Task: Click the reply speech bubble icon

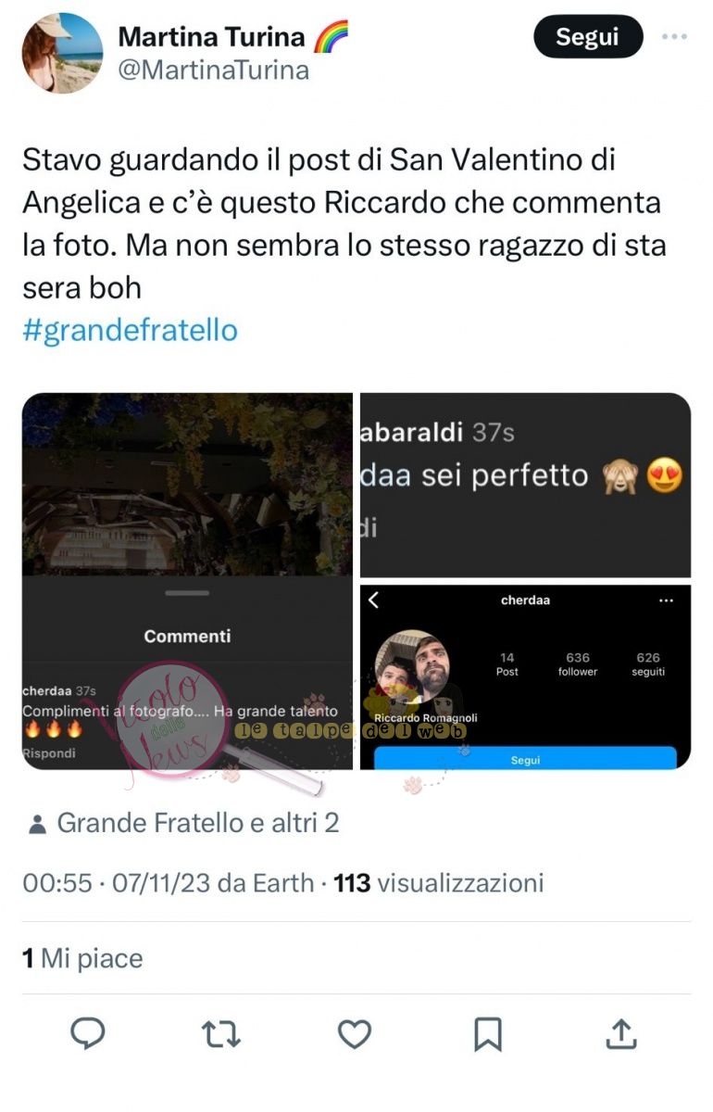Action: point(88,1034)
